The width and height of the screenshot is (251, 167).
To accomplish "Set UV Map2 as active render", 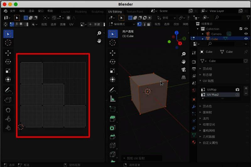I will [x=238, y=94].
